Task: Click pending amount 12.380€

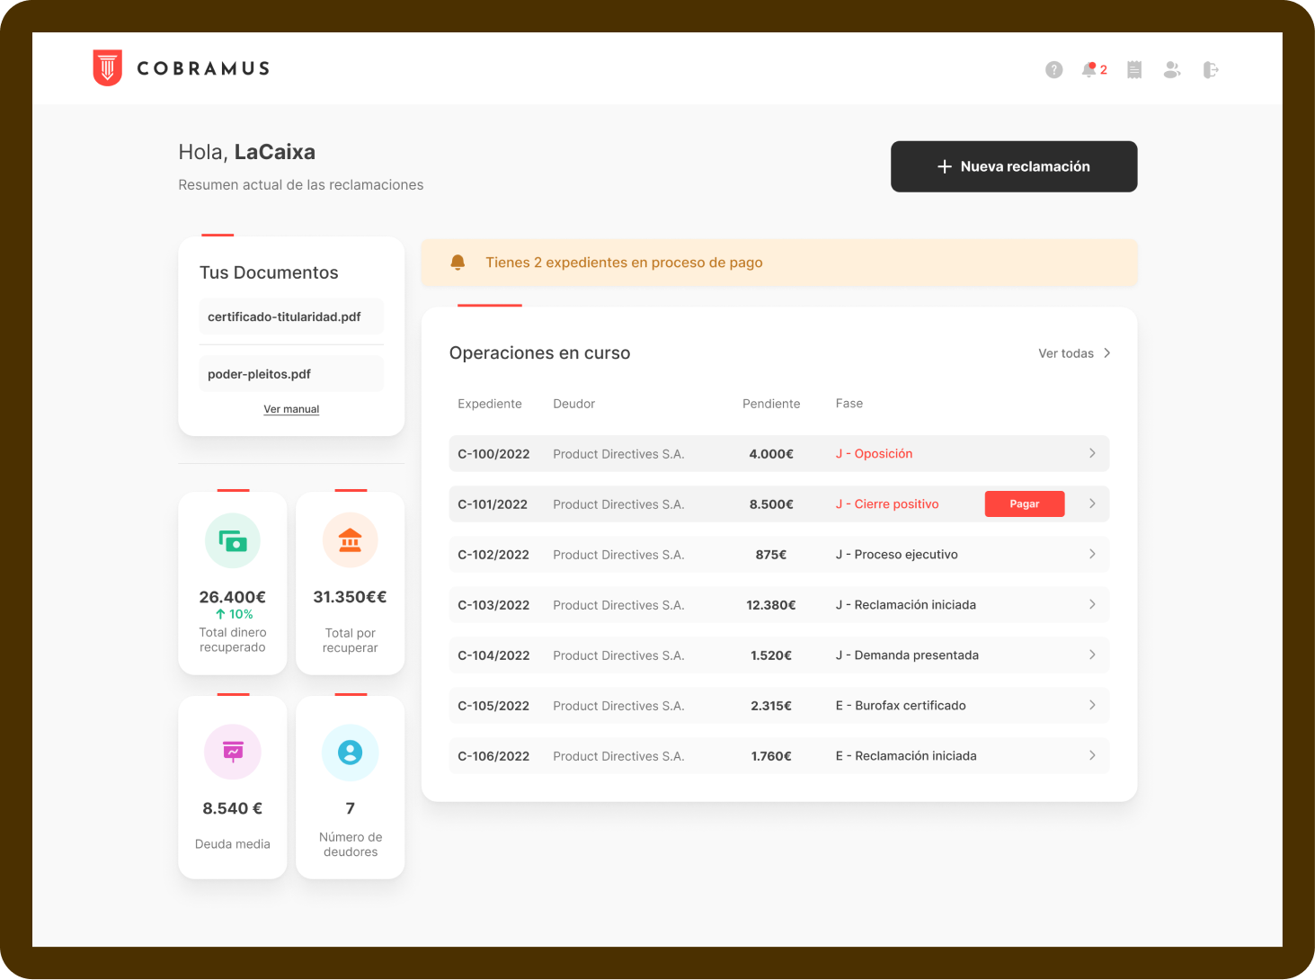Action: [771, 605]
